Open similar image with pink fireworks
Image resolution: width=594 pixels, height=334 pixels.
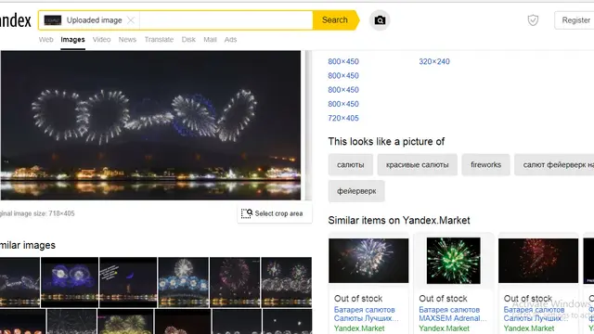[235, 282]
